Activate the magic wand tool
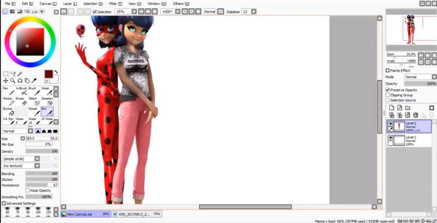This screenshot has height=223, width=437. (20, 74)
